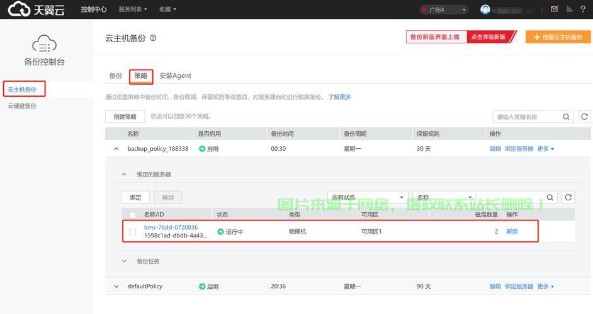593x314 pixels.
Task: Expand the 备份任务 section
Action: click(x=124, y=261)
